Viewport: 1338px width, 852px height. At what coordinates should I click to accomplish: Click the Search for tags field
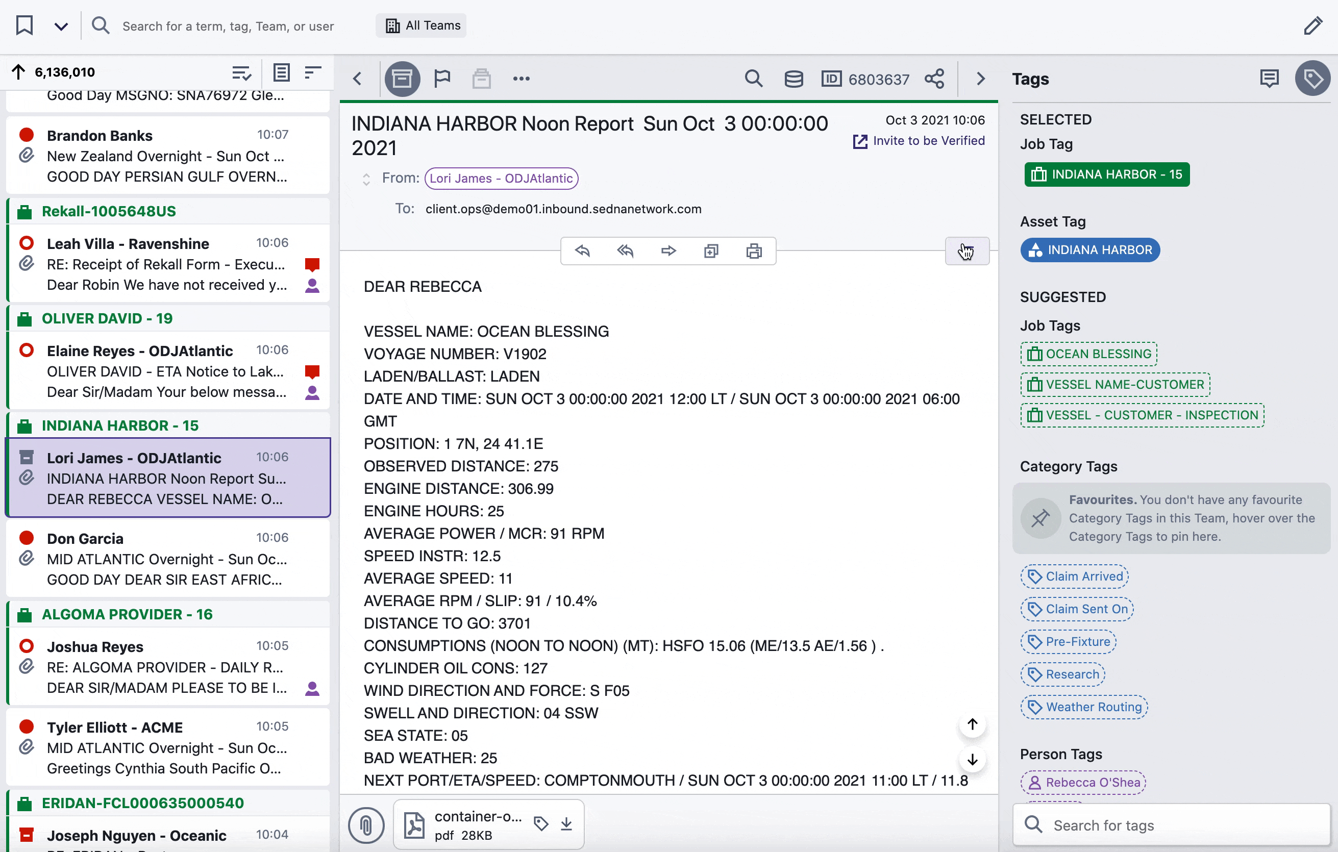1171,825
